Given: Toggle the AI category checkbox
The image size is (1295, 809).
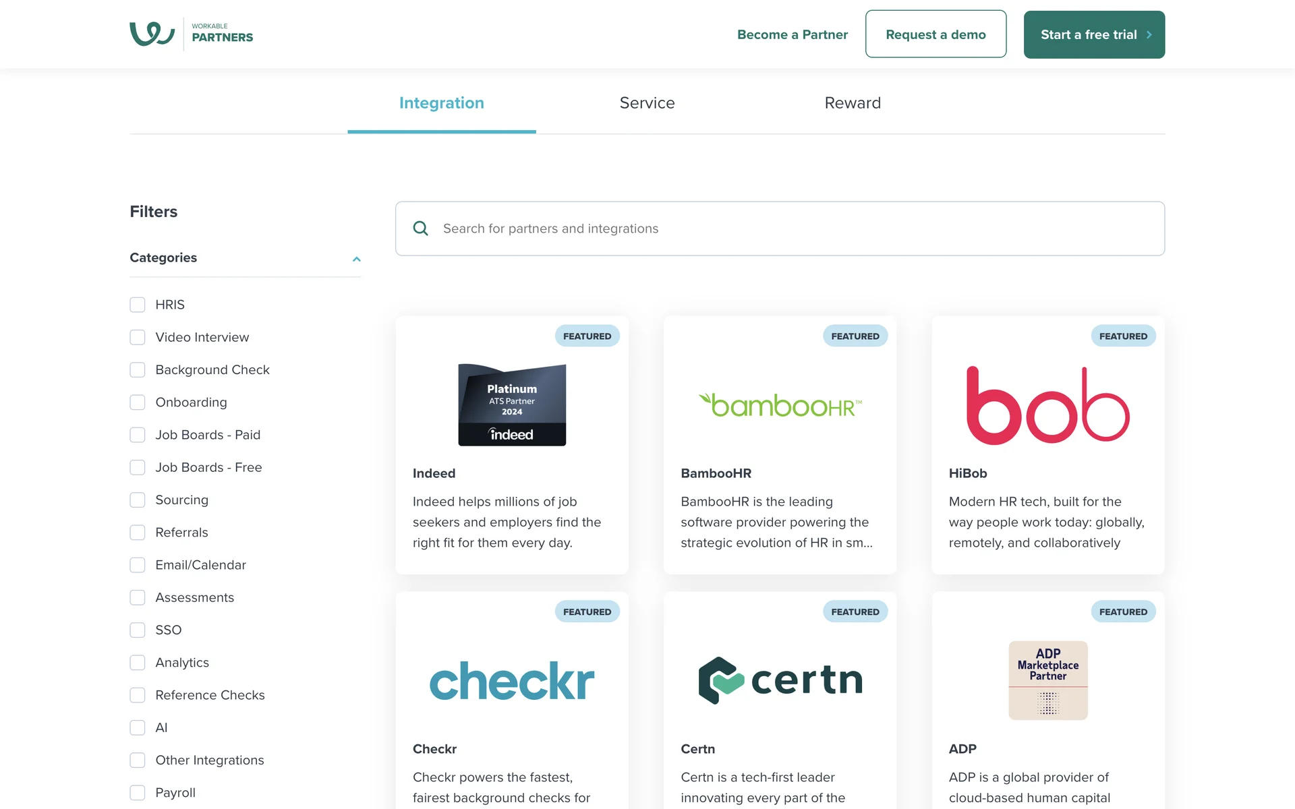Looking at the screenshot, I should tap(138, 727).
